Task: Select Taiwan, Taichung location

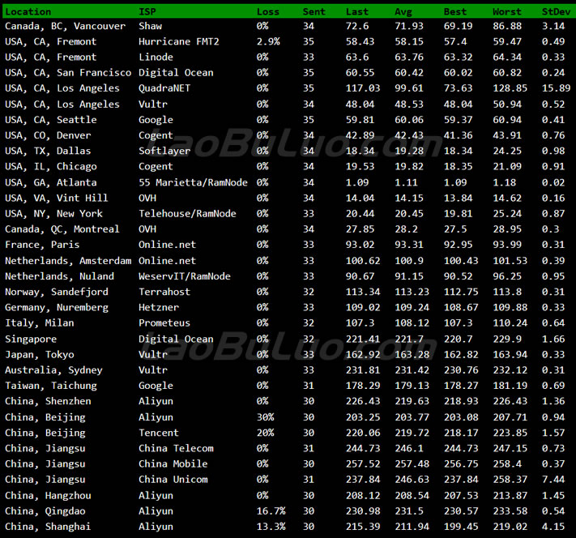Action: pyautogui.click(x=51, y=386)
